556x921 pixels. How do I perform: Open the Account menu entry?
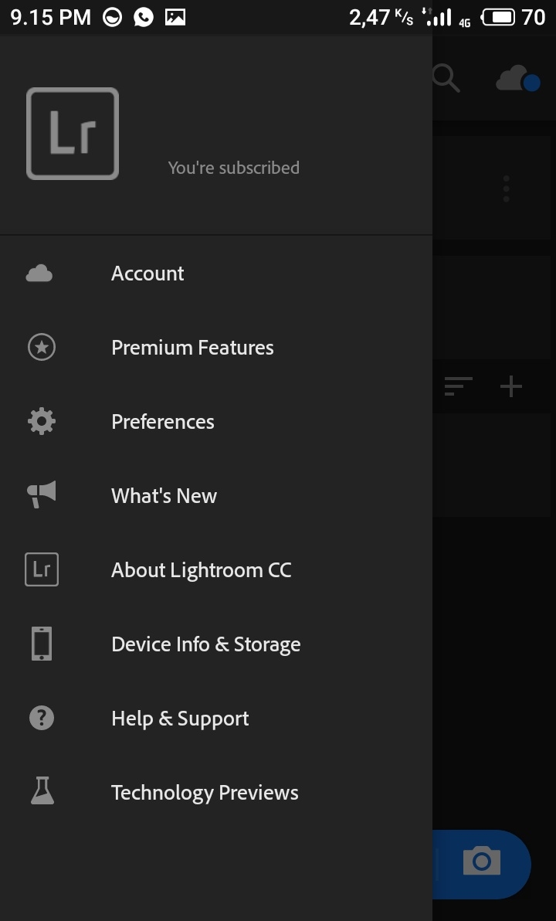click(x=216, y=273)
